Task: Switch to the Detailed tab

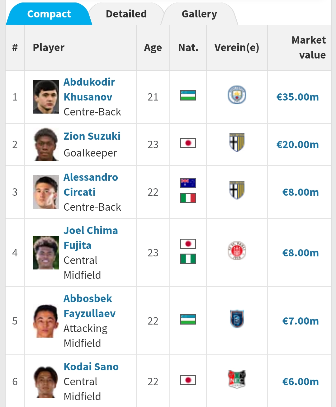Action: 126,14
